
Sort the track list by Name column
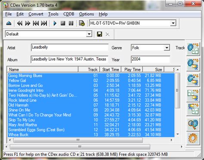43,69
